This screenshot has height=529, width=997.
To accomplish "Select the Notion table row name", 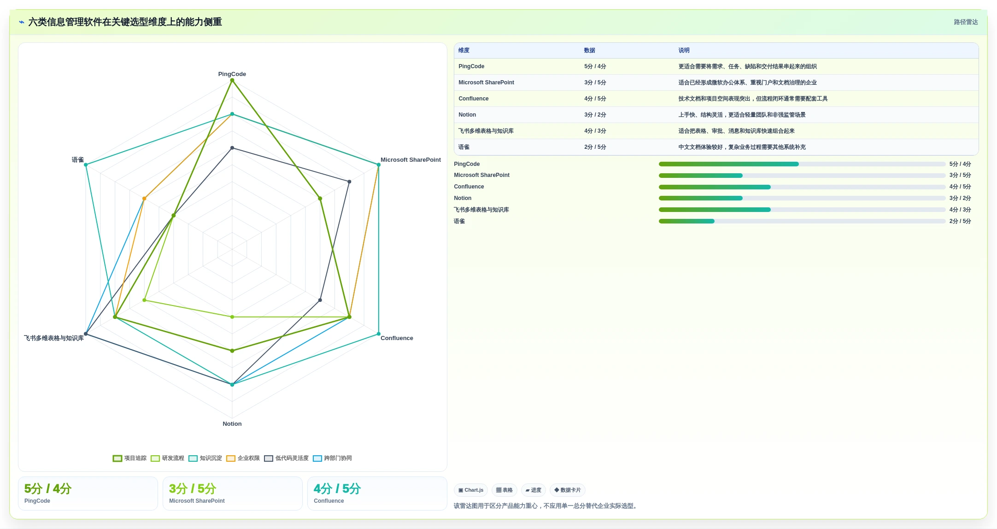I will (x=467, y=115).
